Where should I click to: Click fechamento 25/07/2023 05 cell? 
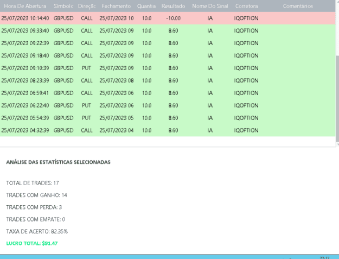pos(117,118)
